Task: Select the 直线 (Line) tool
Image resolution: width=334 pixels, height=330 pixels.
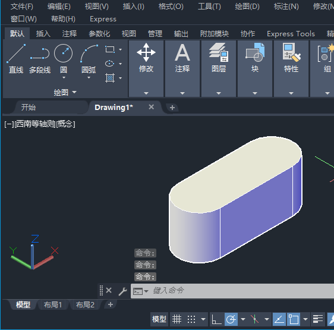Action: click(16, 58)
